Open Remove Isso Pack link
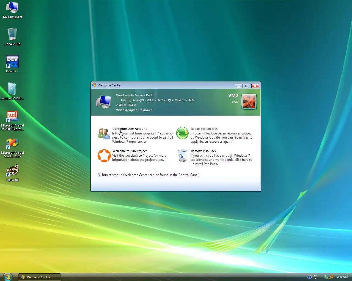 (204, 151)
